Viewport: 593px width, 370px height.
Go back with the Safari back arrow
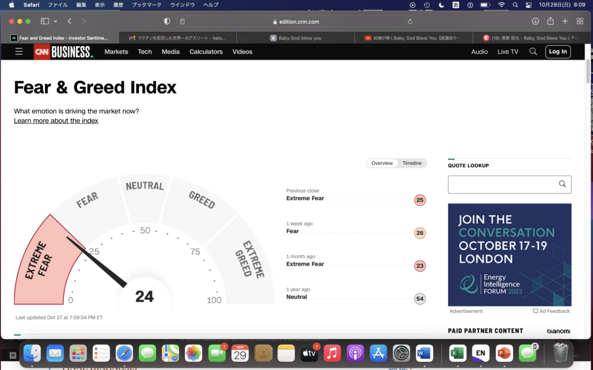click(69, 21)
